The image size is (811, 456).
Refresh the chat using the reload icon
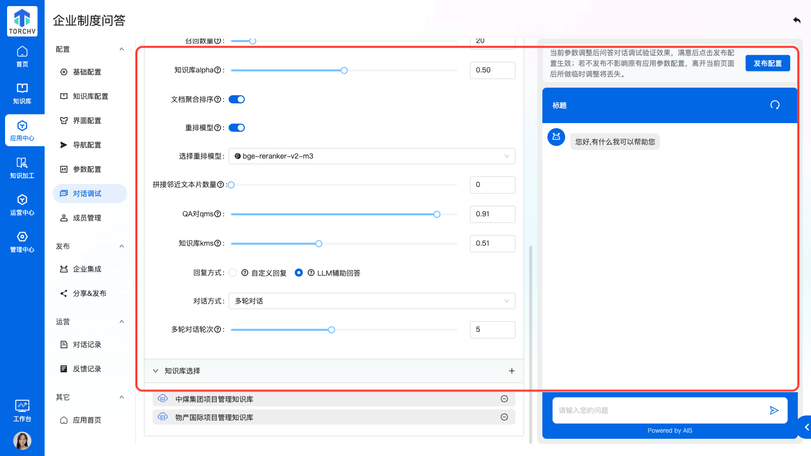[x=775, y=105]
